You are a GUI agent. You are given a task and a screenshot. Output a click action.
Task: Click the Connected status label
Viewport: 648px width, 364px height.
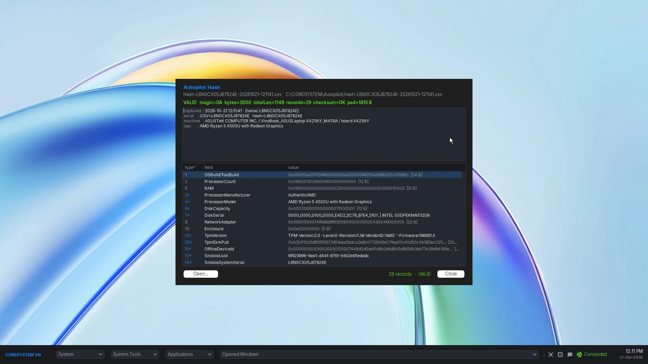pyautogui.click(x=595, y=354)
